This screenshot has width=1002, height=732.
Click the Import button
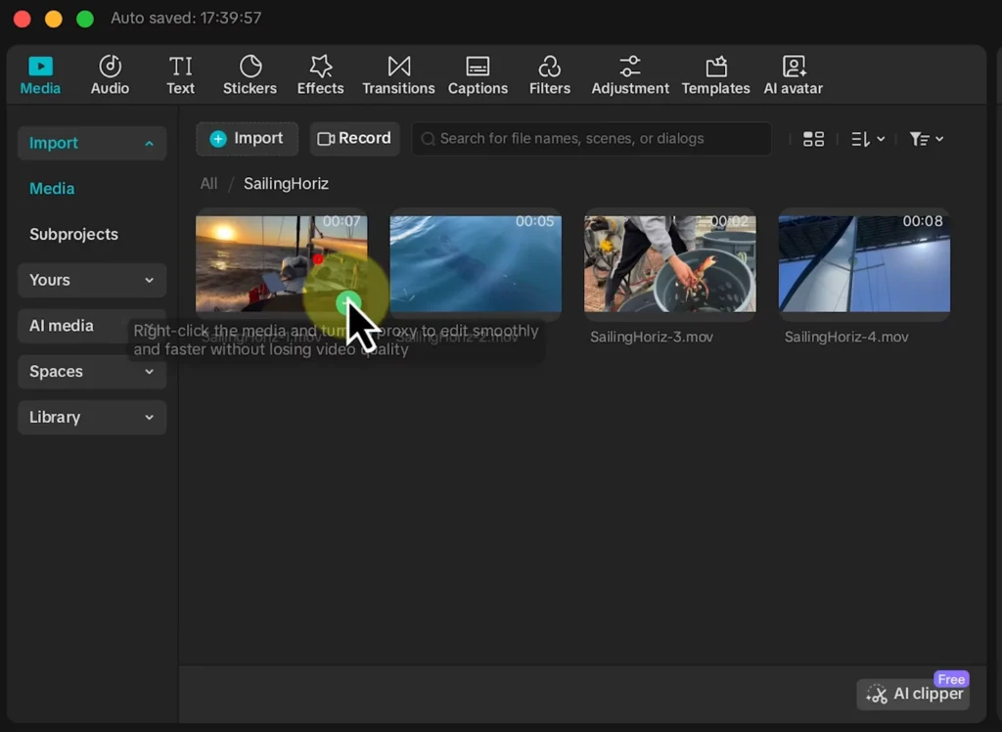pos(247,138)
